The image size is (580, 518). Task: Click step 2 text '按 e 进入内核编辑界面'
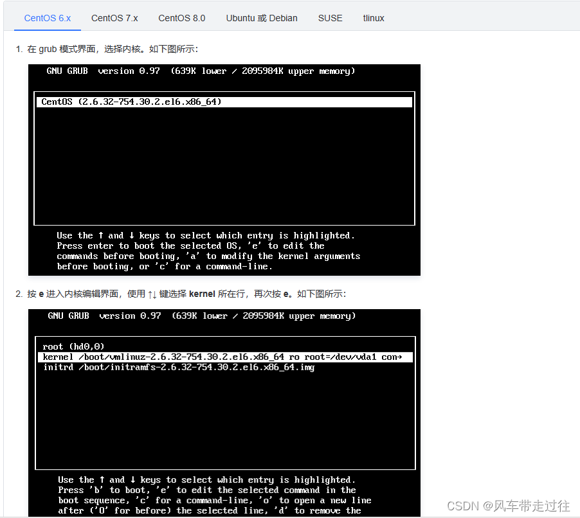point(73,294)
